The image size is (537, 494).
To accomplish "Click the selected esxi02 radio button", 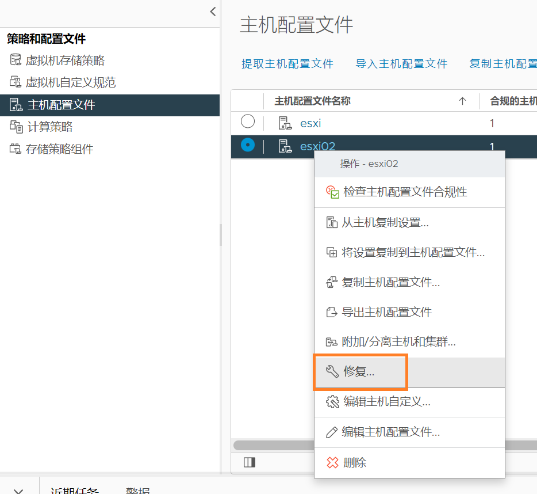I will tap(247, 146).
